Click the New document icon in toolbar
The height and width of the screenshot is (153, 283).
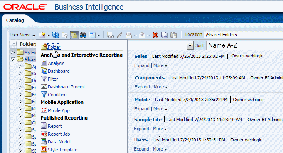[x=42, y=35]
